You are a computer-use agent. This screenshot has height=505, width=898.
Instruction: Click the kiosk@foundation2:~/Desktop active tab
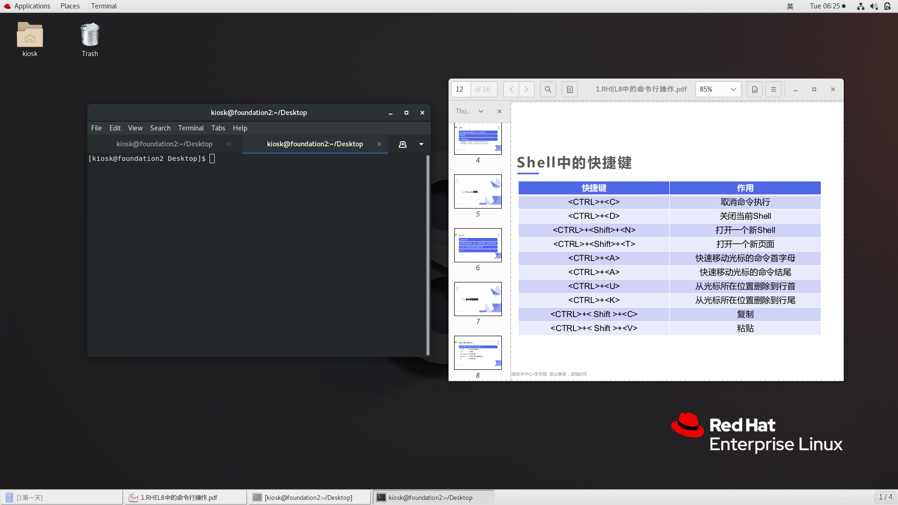pos(314,144)
